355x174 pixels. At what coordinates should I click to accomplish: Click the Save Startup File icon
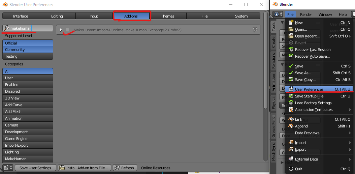pos(291,96)
